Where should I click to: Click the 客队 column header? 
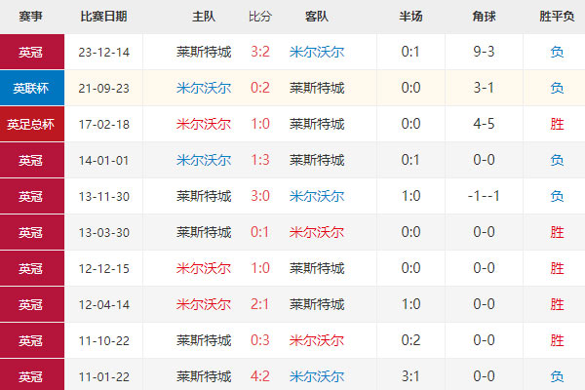click(316, 17)
